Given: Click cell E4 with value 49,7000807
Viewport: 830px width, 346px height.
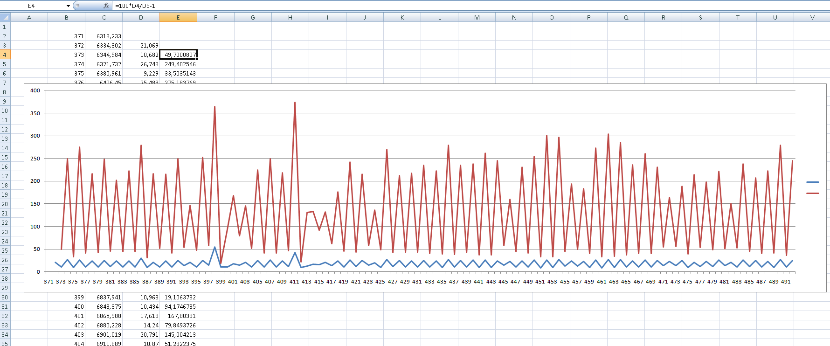Looking at the screenshot, I should 178,55.
